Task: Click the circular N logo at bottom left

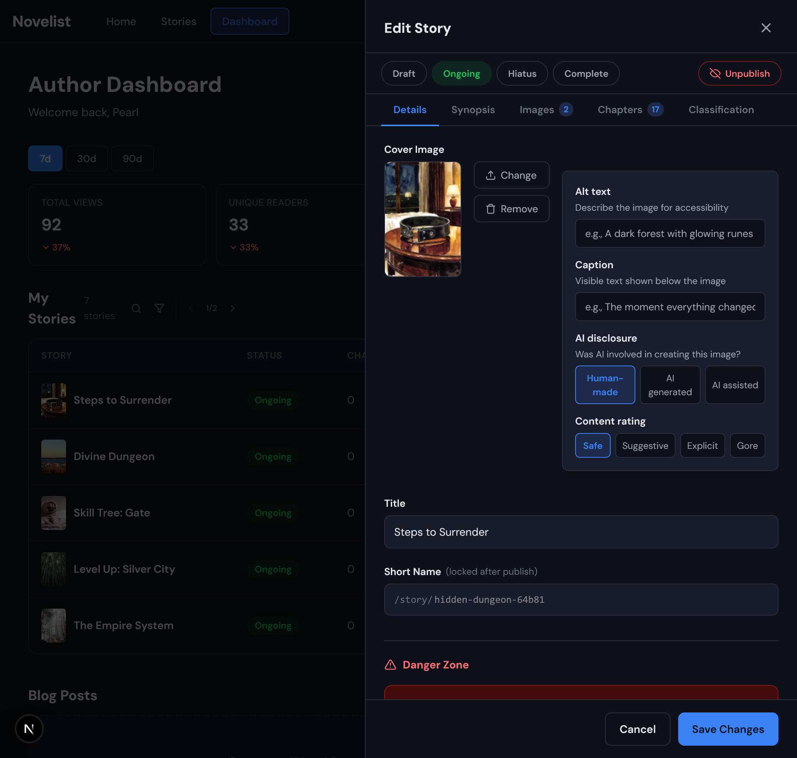Action: click(29, 729)
